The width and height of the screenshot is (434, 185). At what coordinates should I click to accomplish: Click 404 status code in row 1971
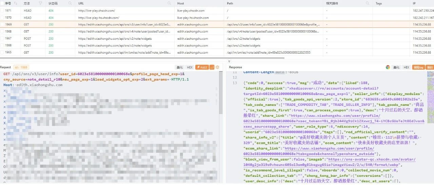click(x=51, y=11)
